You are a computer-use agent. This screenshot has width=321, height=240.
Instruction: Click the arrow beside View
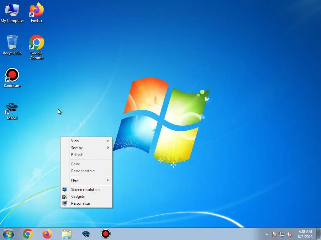point(108,141)
